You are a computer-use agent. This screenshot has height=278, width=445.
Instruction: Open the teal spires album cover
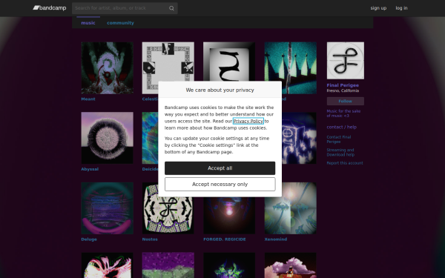[x=291, y=67]
